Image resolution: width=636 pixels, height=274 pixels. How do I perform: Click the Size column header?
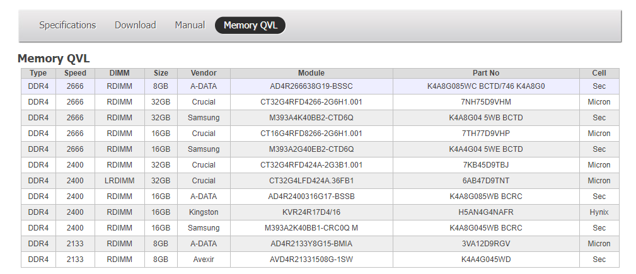161,73
